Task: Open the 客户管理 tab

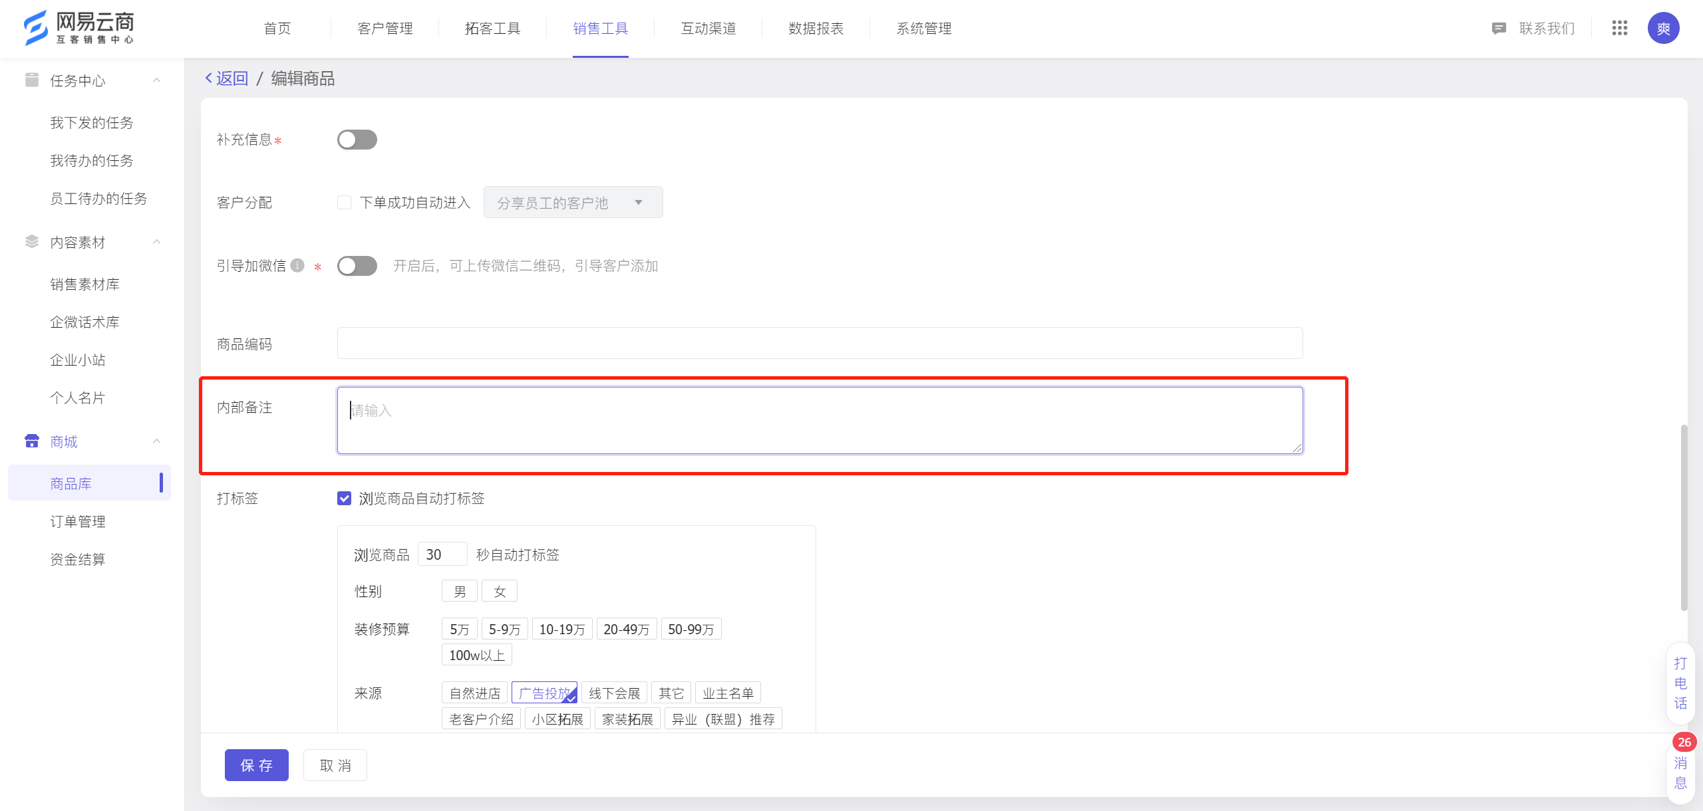Action: [385, 28]
